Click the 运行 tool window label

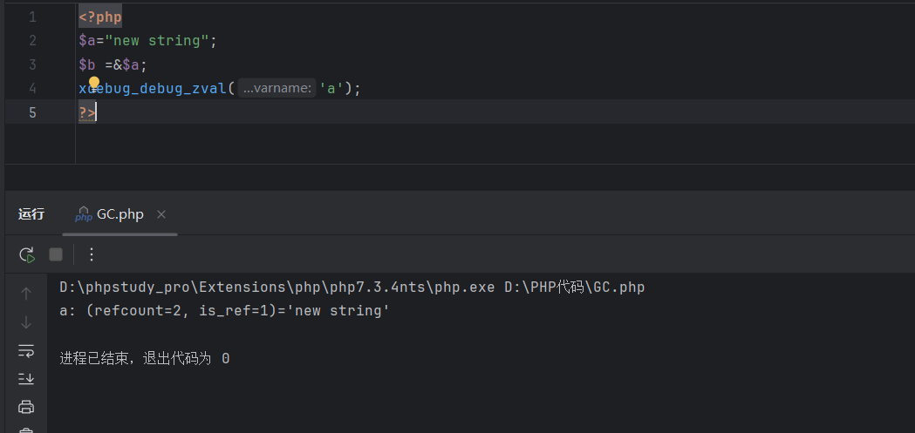point(31,214)
